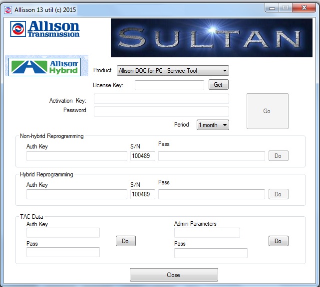
Task: Focus TAC Data Pass field below Auth Key
Action: (x=63, y=252)
